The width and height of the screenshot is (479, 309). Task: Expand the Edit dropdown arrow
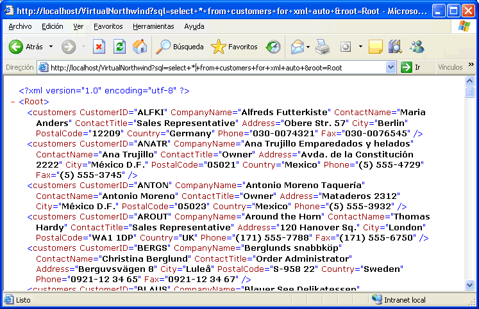coord(360,47)
